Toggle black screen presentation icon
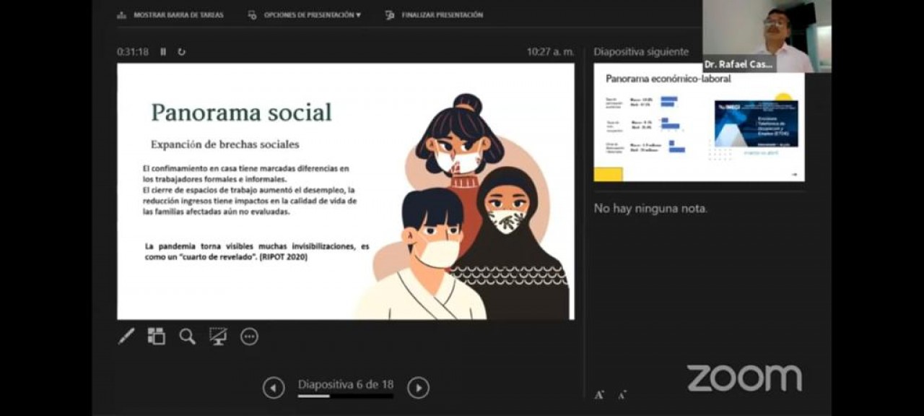This screenshot has width=924, height=416. click(x=218, y=337)
